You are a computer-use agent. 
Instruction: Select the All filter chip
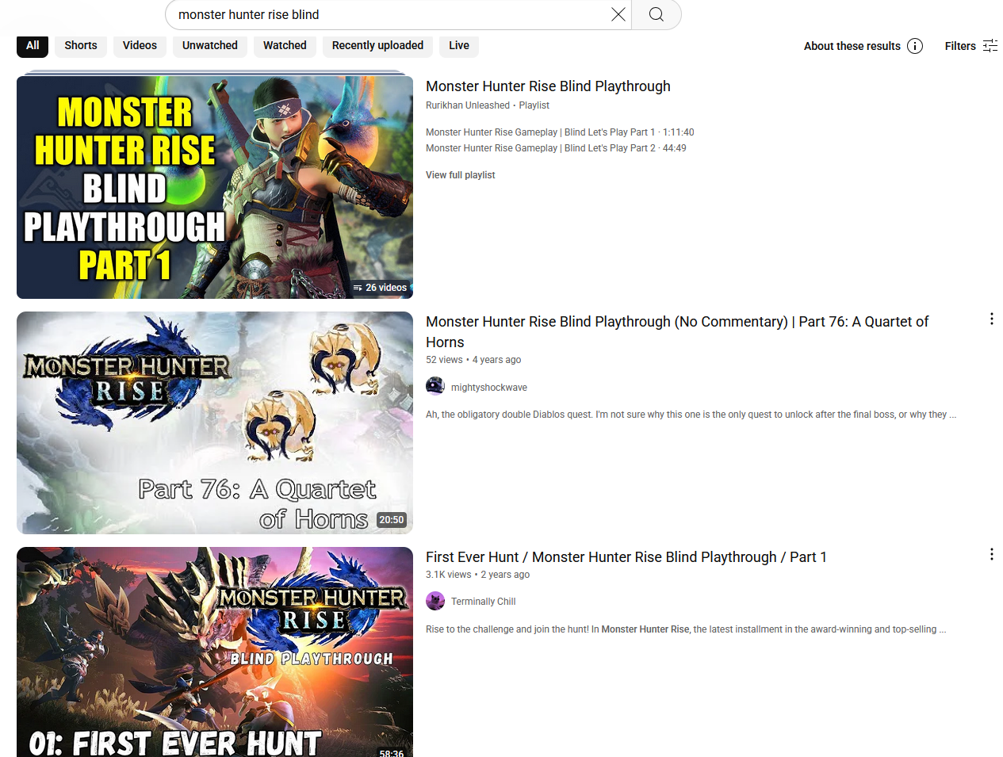(x=33, y=45)
